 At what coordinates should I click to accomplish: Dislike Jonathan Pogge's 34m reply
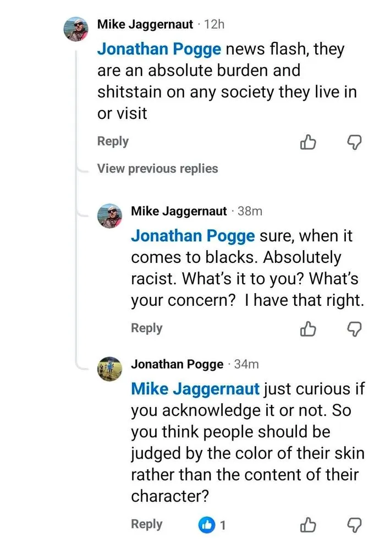355,525
